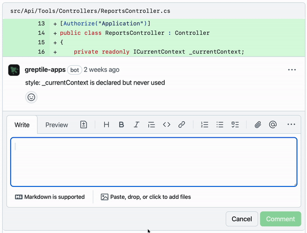Attach files using the paperclip icon
The height and width of the screenshot is (233, 307).
tap(258, 124)
